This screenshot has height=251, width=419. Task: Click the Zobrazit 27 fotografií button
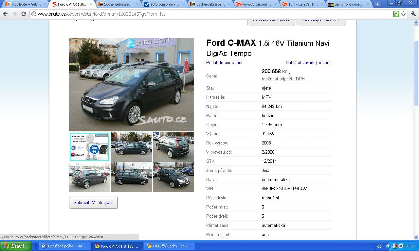click(93, 202)
